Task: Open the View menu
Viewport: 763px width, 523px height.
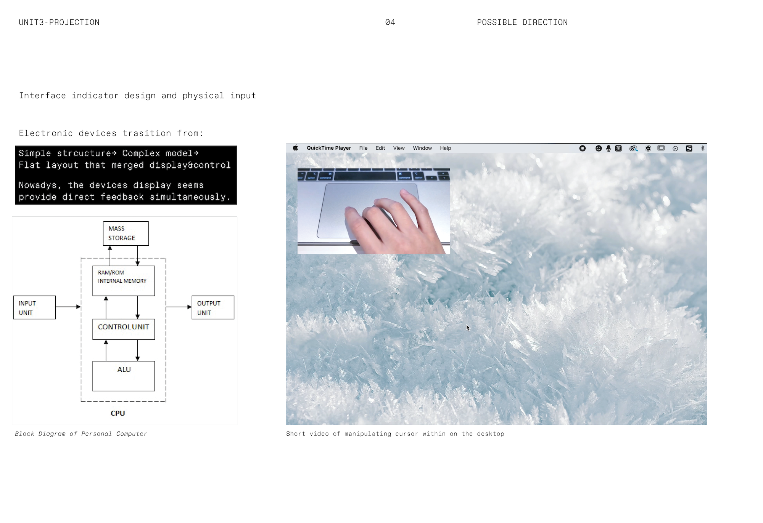Action: pyautogui.click(x=399, y=148)
